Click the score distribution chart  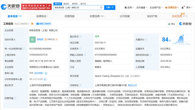point(181,40)
